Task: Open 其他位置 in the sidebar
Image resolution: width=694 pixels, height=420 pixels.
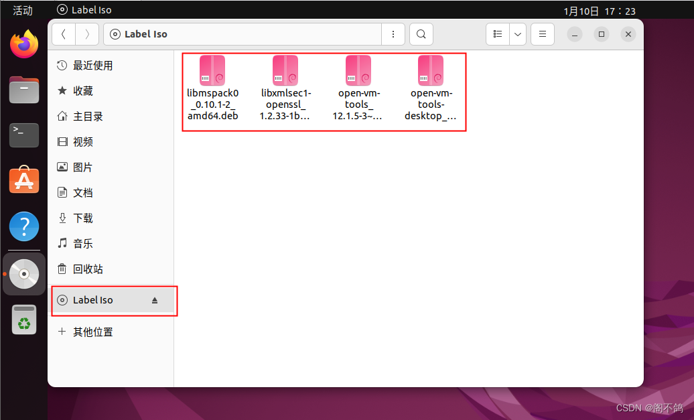Action: click(x=94, y=332)
